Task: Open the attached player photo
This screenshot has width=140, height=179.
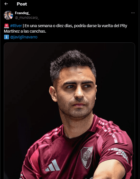Action: coord(70,111)
